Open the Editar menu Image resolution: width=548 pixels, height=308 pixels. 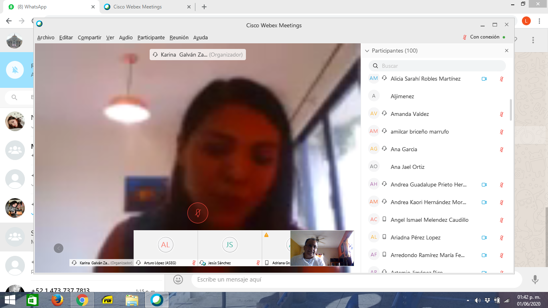tap(66, 37)
